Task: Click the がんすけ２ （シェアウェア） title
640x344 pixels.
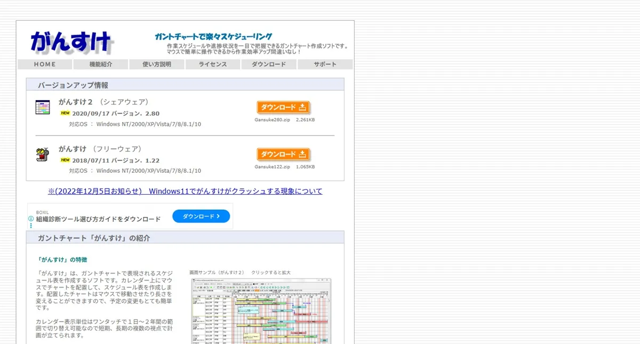Action: point(105,102)
